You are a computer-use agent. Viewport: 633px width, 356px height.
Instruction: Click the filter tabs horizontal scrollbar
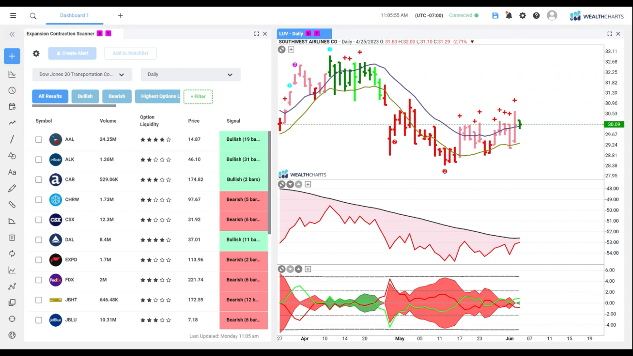[74, 106]
